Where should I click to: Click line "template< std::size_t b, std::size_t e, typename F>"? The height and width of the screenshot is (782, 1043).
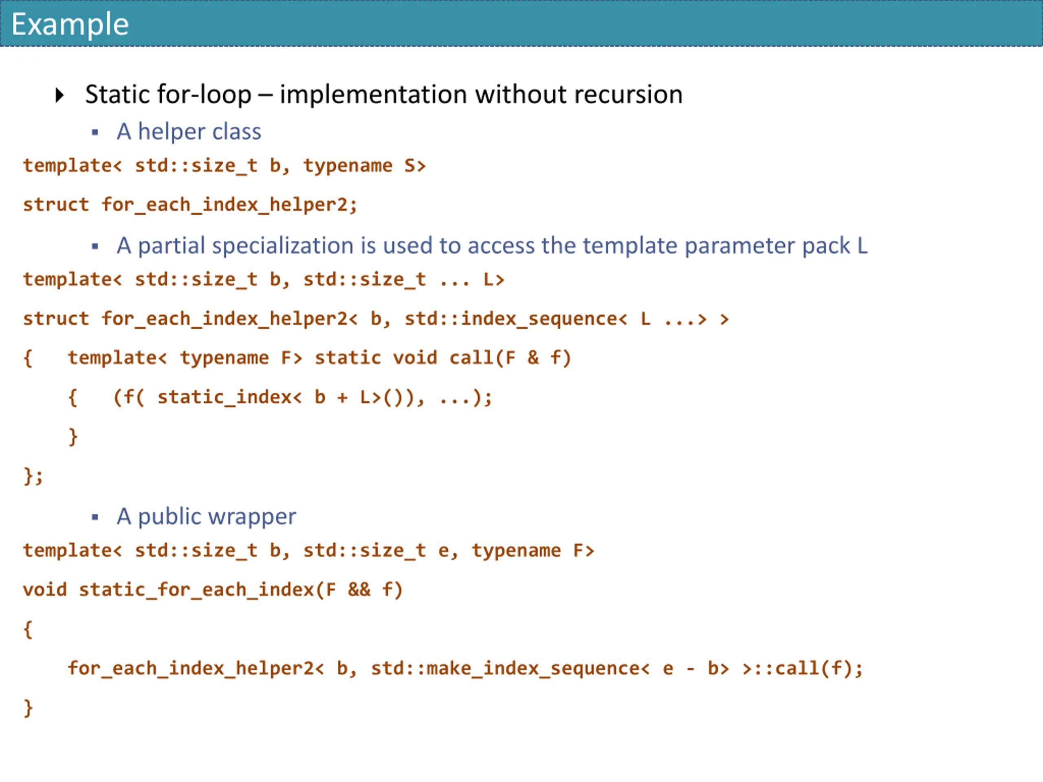(309, 551)
